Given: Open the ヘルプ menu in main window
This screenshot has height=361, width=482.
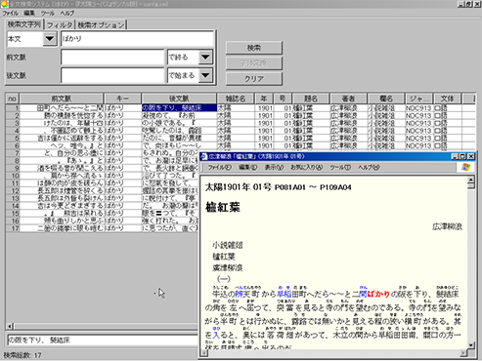Looking at the screenshot, I should click(67, 14).
